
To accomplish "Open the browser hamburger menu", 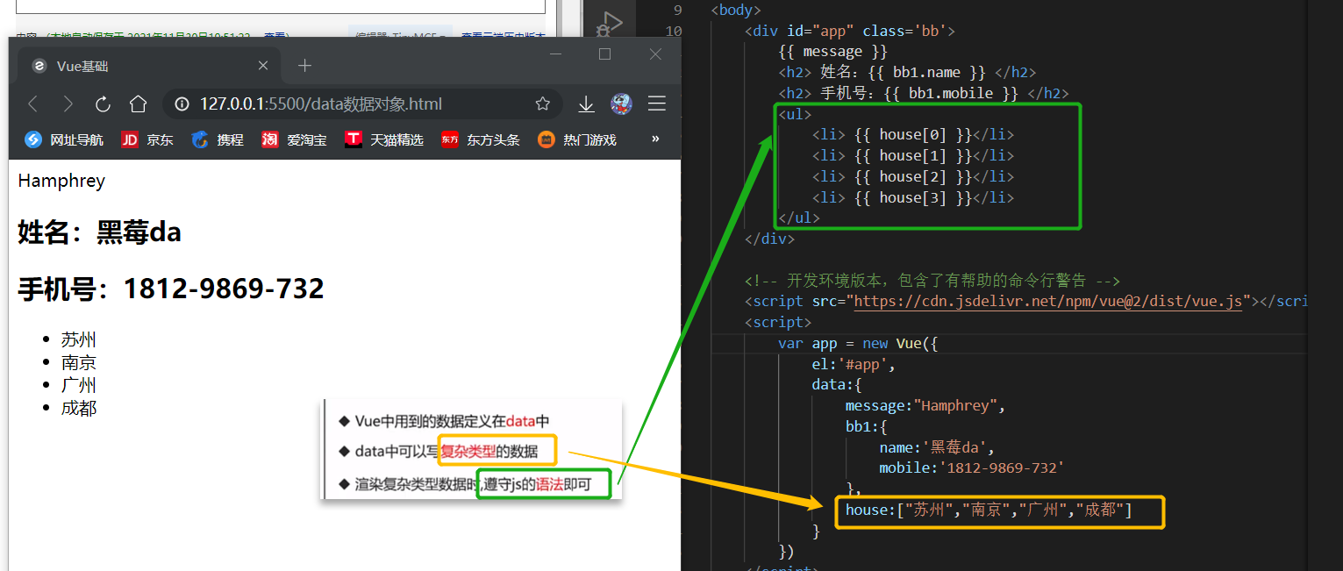I will click(x=656, y=104).
